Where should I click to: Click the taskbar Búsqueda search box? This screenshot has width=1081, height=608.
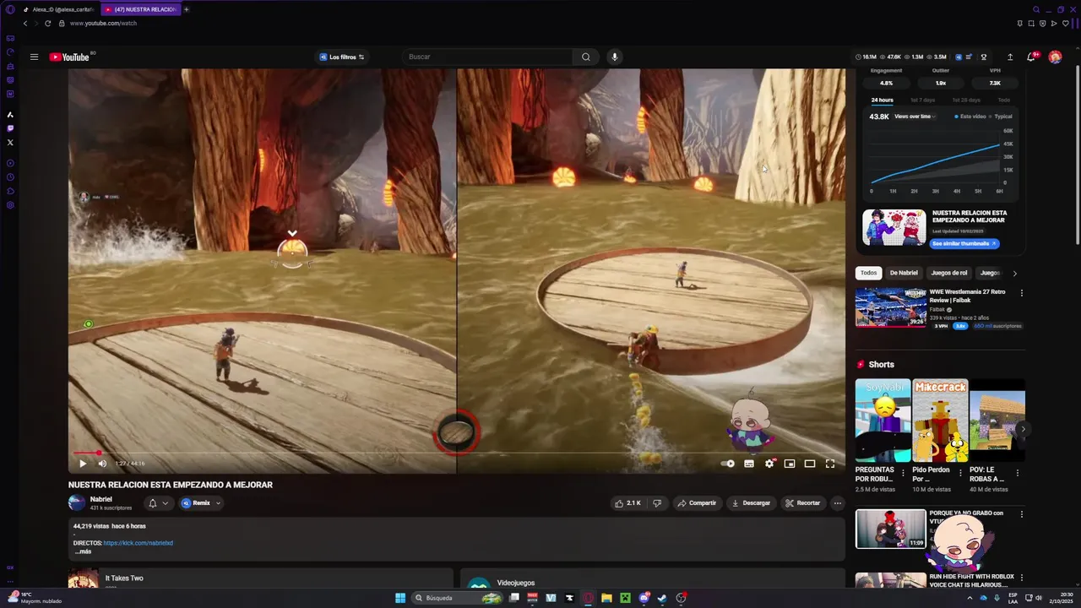click(x=457, y=598)
